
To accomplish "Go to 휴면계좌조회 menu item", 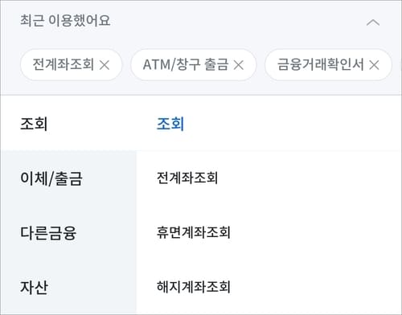I will pos(194,232).
